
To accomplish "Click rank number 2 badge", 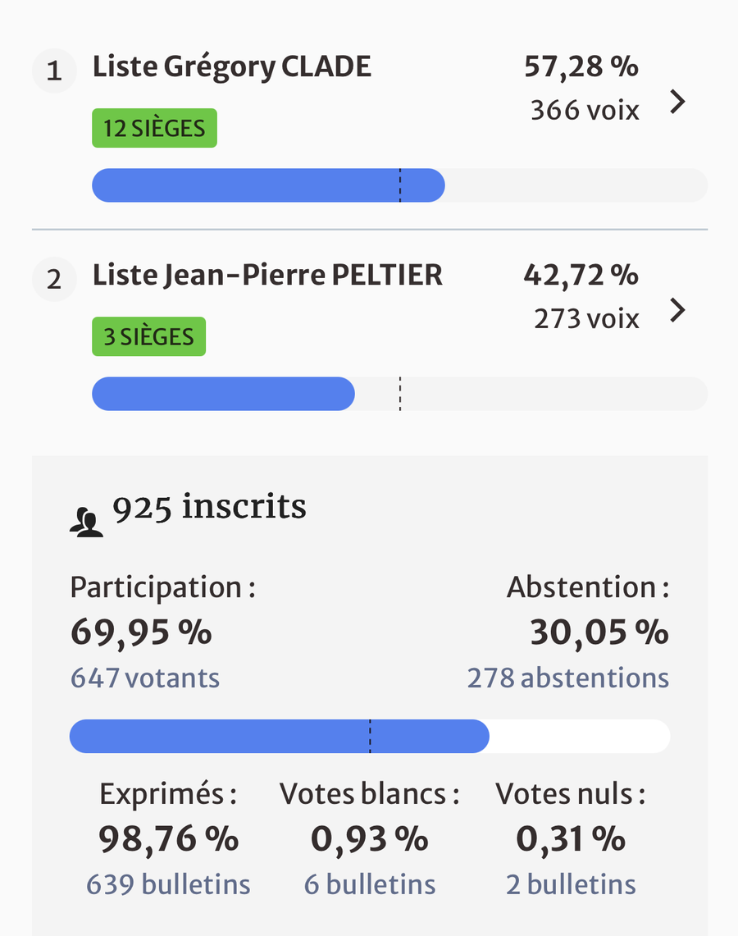I will coord(54,280).
